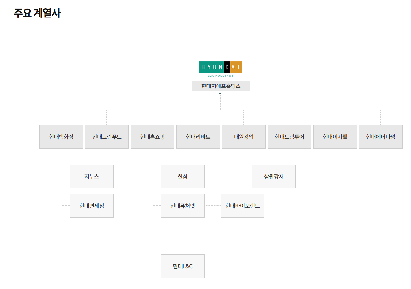Open the 현대퓨처넷 subsidiary box
The height and width of the screenshot is (289, 411).
tap(183, 206)
